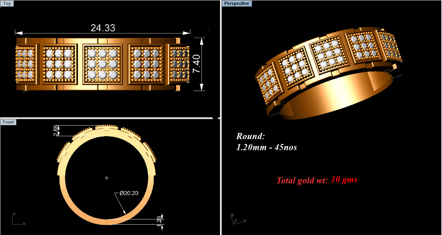The width and height of the screenshot is (442, 235).
Task: Click the X axis on the Front viewport gizmo
Action: [x=23, y=224]
